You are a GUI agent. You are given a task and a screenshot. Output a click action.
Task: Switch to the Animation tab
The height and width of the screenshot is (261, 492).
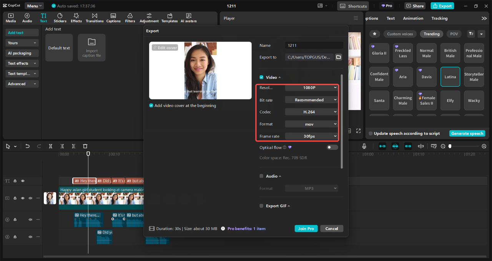click(x=413, y=18)
